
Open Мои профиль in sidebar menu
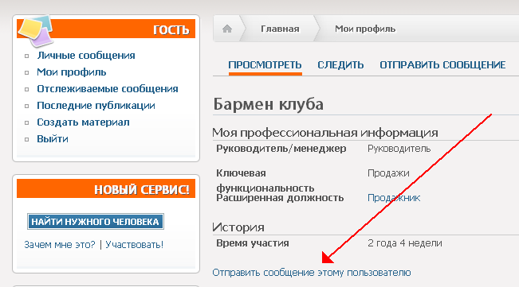[x=72, y=72]
